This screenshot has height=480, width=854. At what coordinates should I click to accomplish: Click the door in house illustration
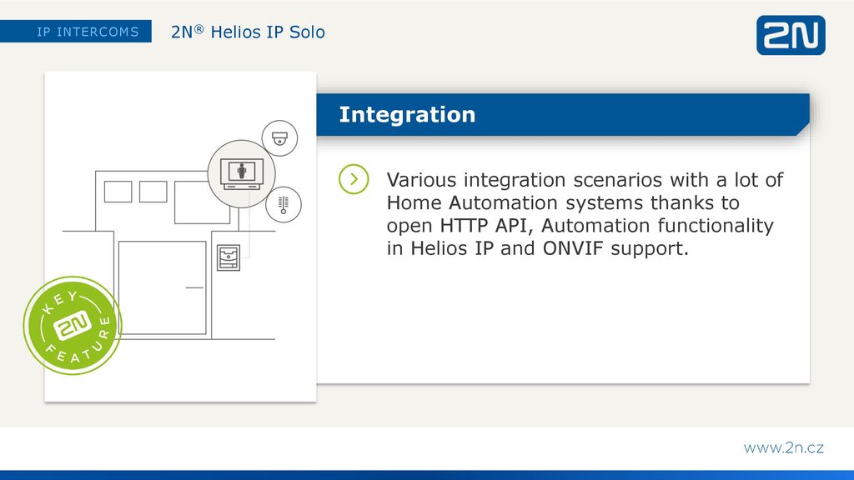click(x=163, y=287)
